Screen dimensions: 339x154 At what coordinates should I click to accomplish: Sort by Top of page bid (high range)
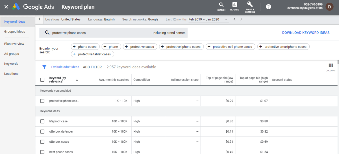click(253, 80)
